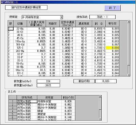Open the 使用室 combo box dropdown arrow
Image resolution: width=136 pixels, height=125 pixels.
tap(62, 17)
